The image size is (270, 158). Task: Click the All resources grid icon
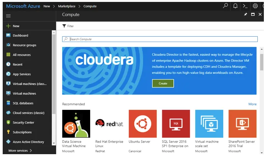coord(8,54)
